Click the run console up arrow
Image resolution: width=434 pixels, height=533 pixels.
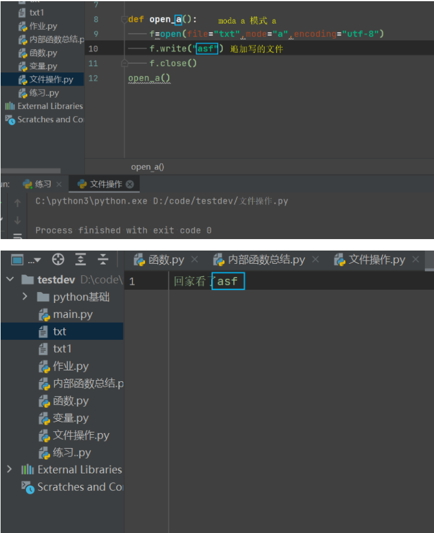(x=17, y=203)
